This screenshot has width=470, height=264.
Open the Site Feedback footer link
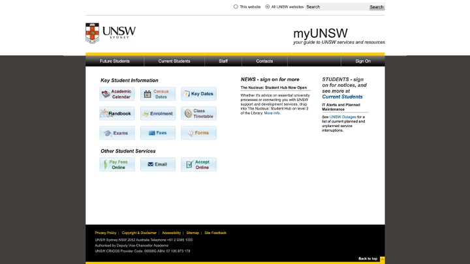point(215,233)
